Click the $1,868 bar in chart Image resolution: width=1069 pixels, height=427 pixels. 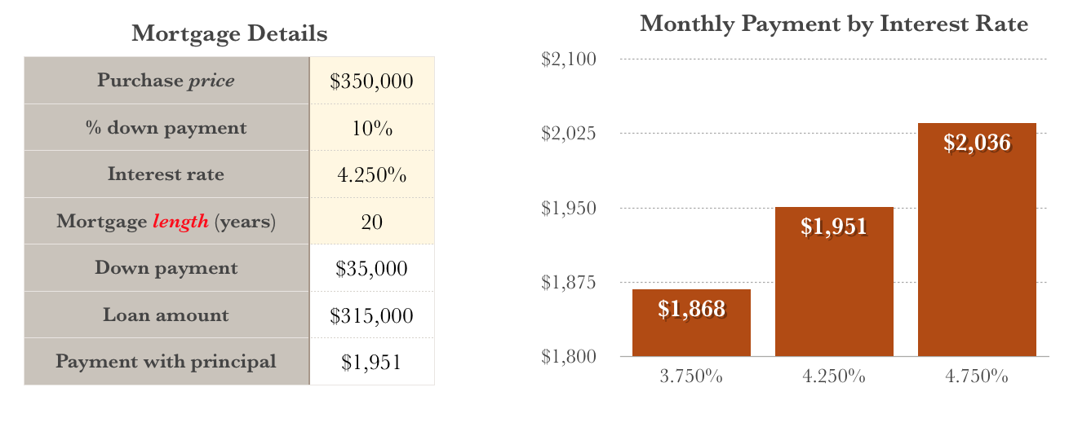(x=691, y=323)
